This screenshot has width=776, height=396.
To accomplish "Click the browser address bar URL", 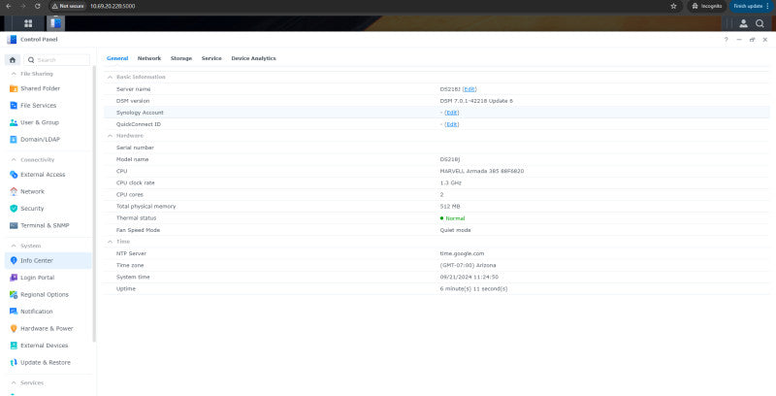I will point(113,6).
